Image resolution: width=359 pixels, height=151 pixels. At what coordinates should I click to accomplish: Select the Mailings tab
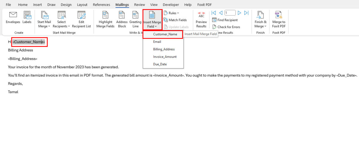(122, 5)
